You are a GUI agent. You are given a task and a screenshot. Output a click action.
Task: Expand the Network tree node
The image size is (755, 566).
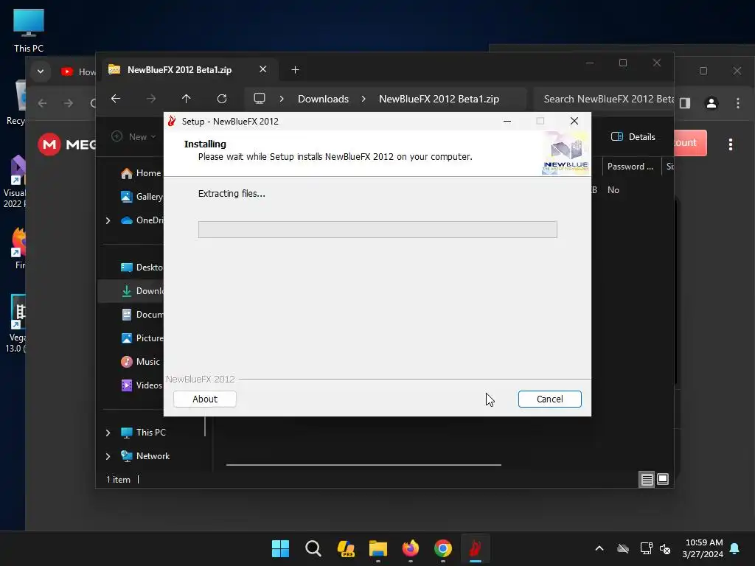[108, 456]
